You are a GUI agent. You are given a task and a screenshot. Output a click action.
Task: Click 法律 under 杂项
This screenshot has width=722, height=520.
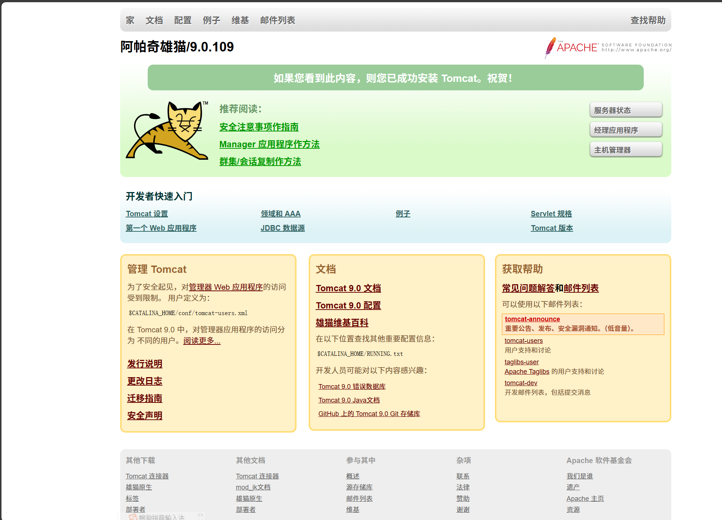[463, 487]
